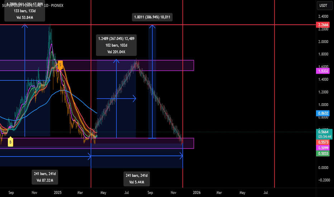Screen dimensions: 334x197
Task: Click the blue 0.8632 moving average label
Action: point(323,113)
